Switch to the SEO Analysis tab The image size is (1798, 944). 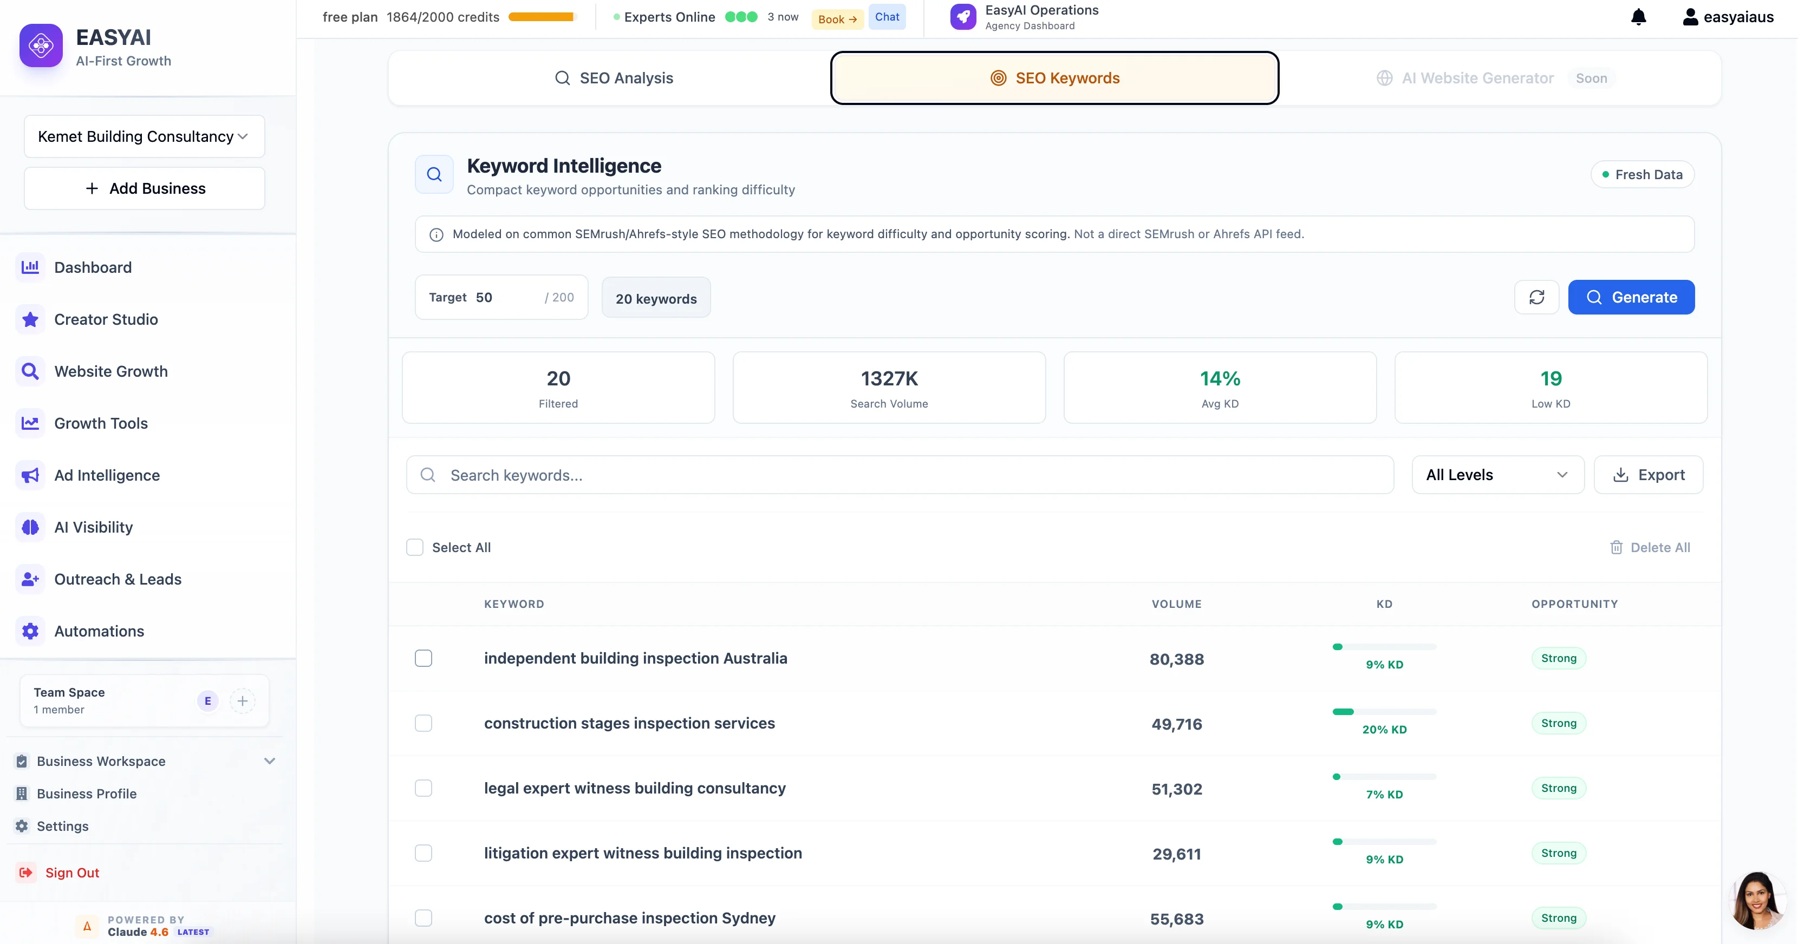pos(614,77)
